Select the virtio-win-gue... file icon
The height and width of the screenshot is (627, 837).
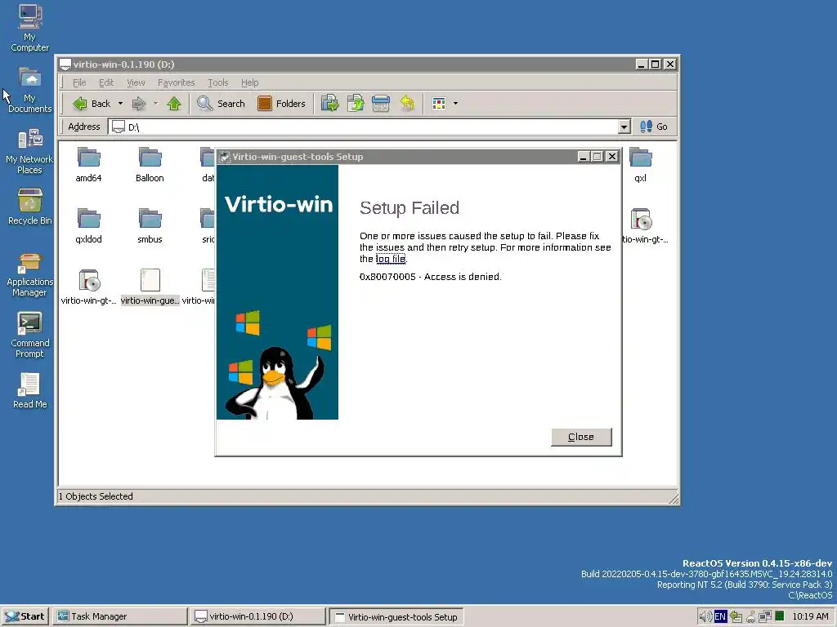pyautogui.click(x=150, y=287)
